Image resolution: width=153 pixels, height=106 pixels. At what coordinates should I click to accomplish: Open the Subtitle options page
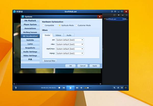point(30,40)
